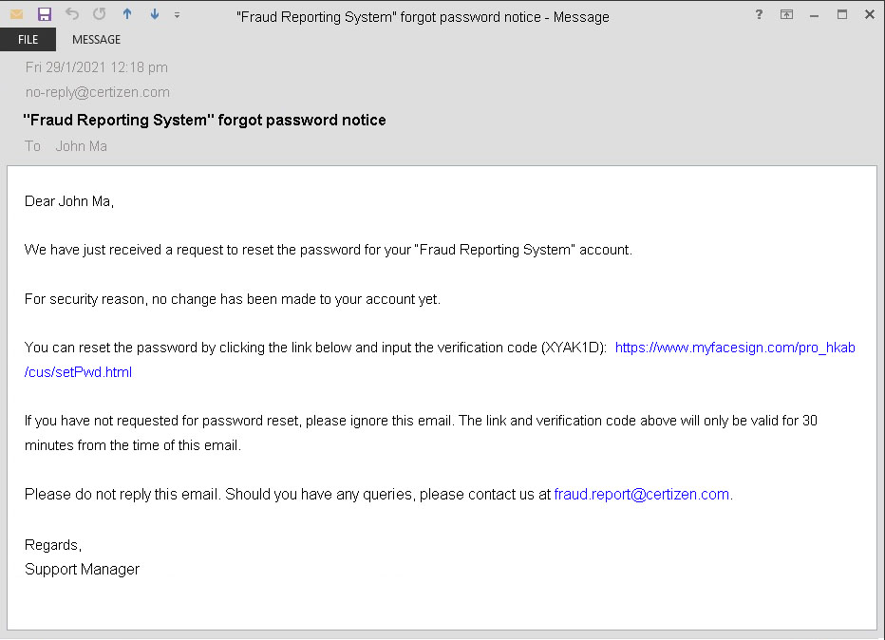Click recipient name John Ma in To field
Image resolution: width=885 pixels, height=640 pixels.
coord(82,146)
